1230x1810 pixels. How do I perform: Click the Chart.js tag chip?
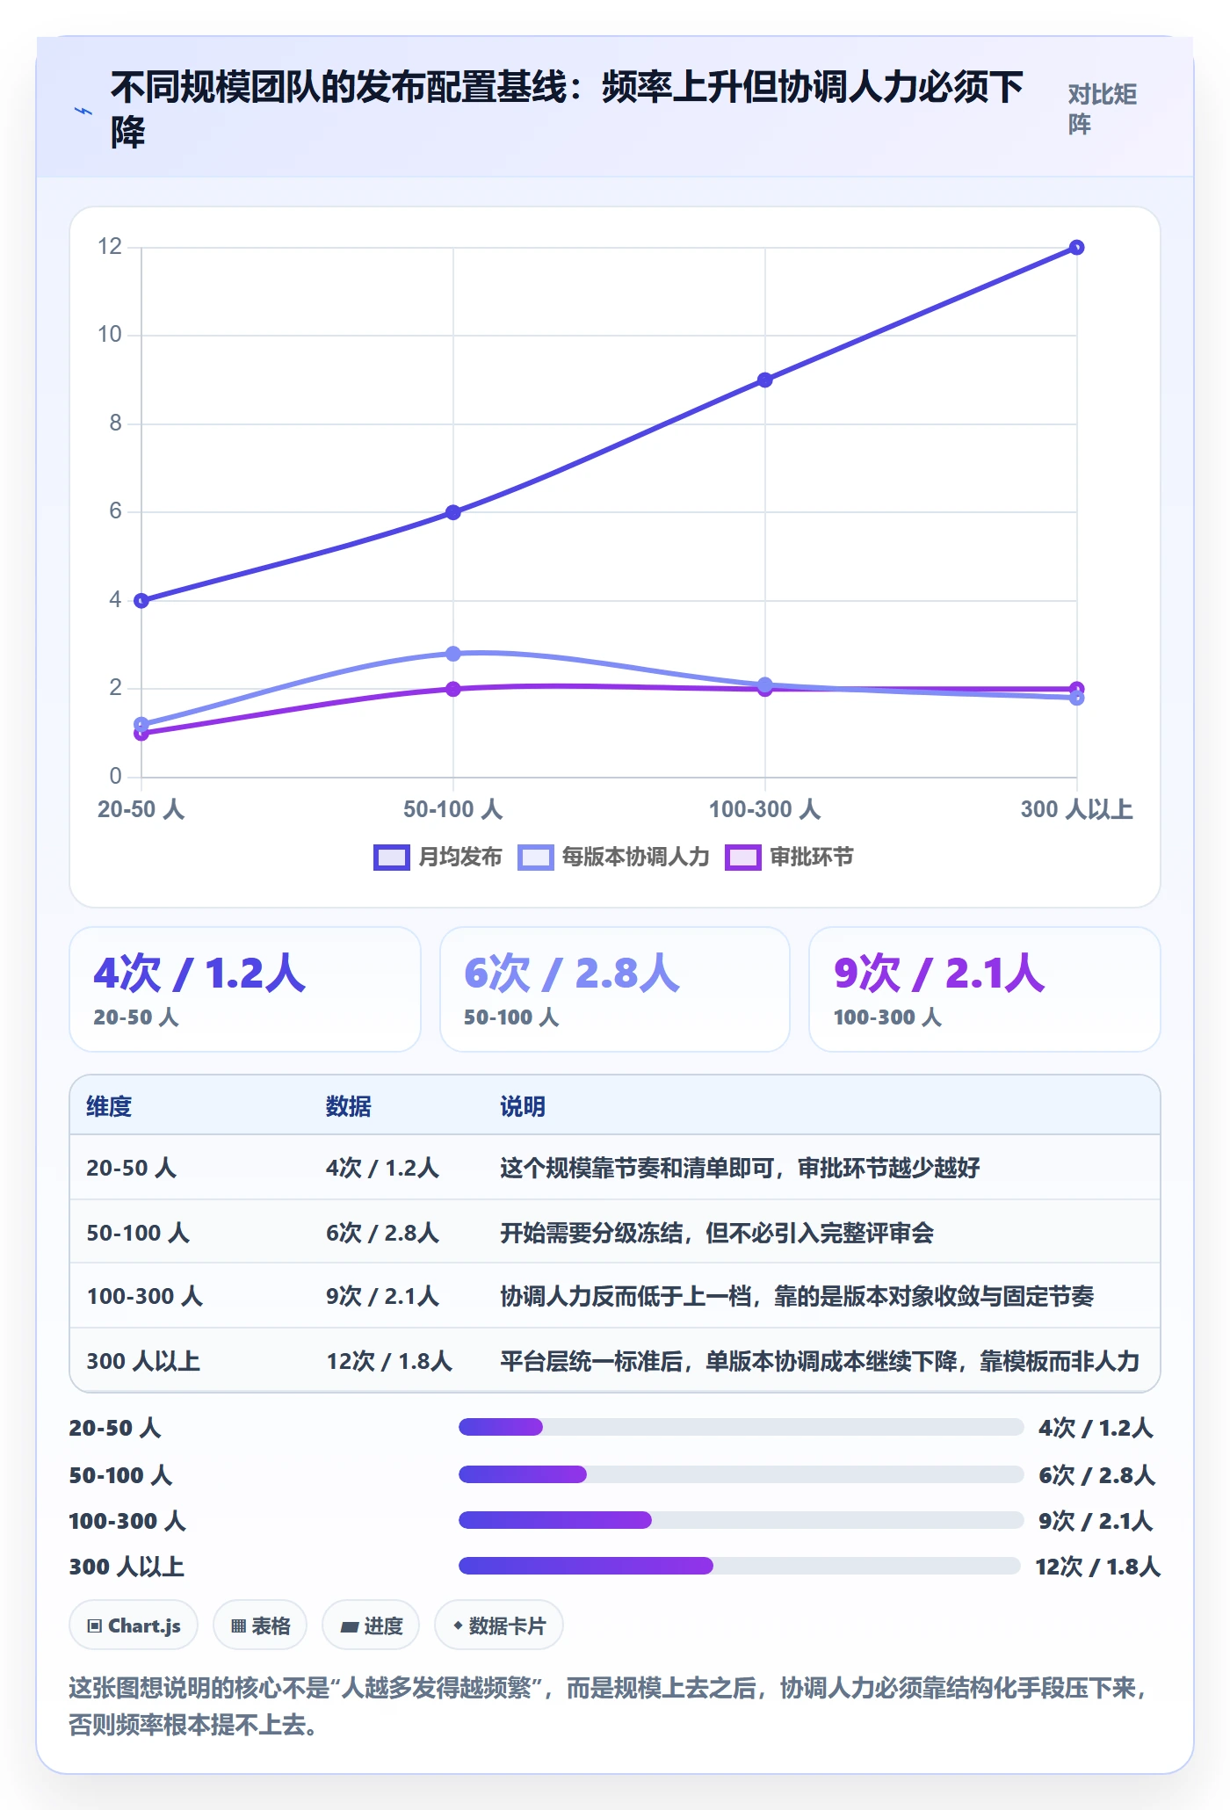(x=134, y=1625)
